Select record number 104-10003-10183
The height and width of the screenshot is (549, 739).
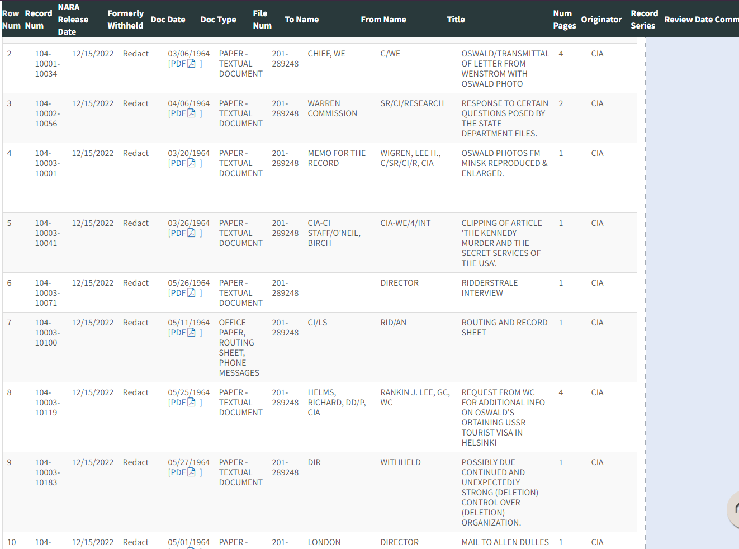coord(48,472)
